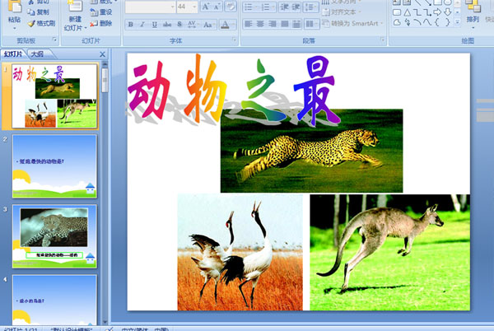494x331 pixels.
Task: Select the arc shape
Action: (417, 22)
